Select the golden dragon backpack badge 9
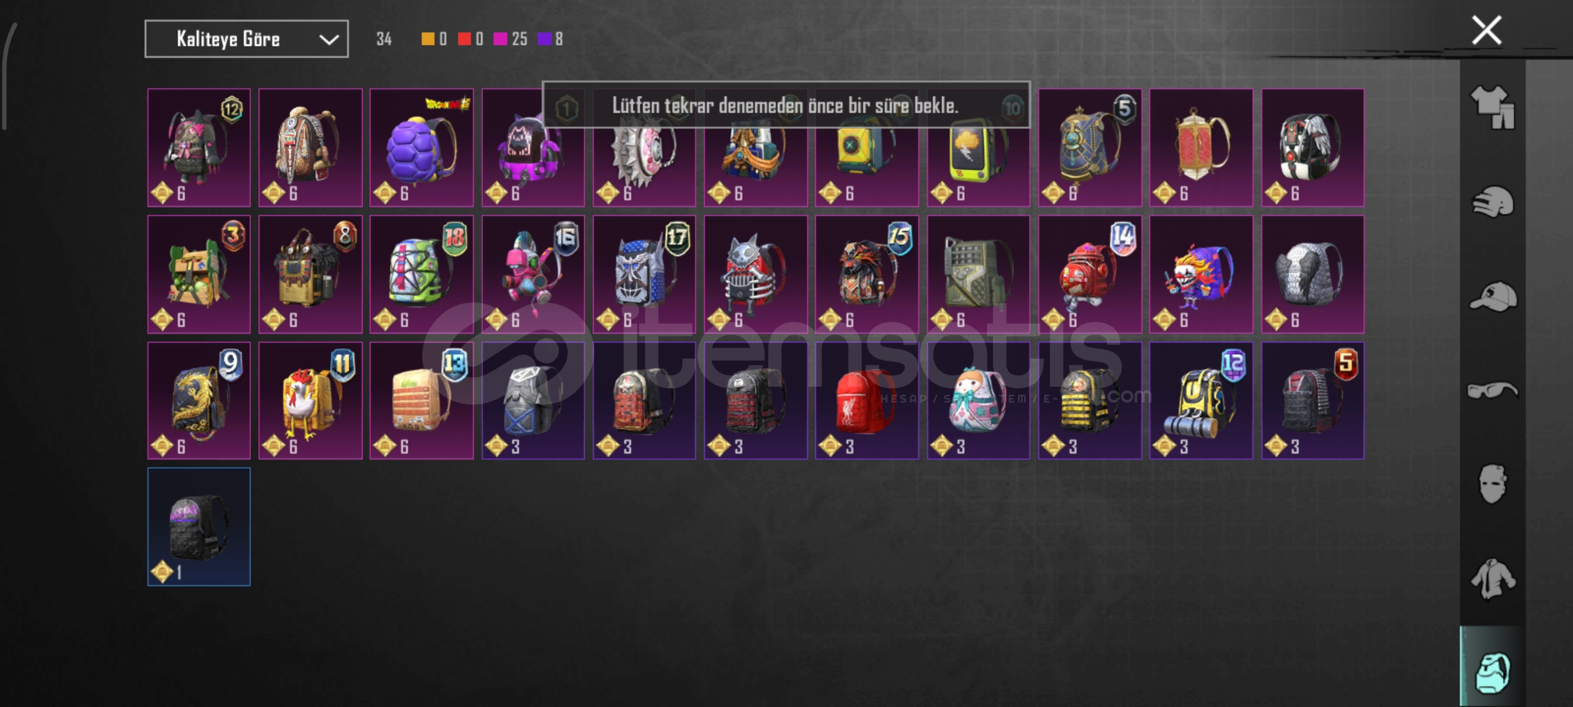This screenshot has width=1573, height=707. pyautogui.click(x=199, y=401)
